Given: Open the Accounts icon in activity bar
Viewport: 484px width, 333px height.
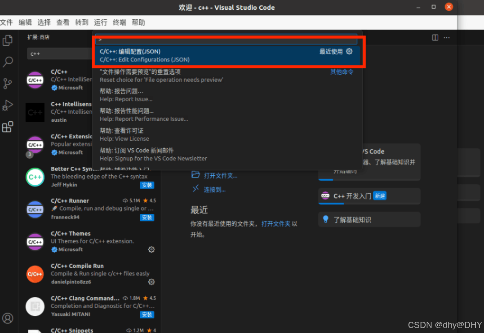Looking at the screenshot, I should pyautogui.click(x=7, y=318).
